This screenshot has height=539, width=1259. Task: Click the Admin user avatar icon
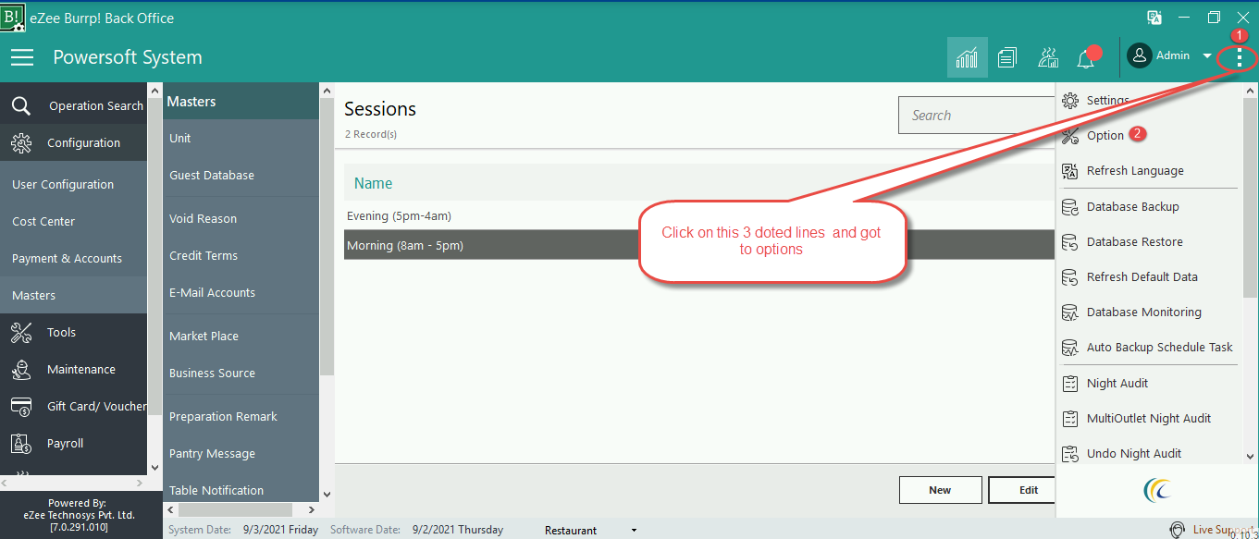(x=1139, y=55)
